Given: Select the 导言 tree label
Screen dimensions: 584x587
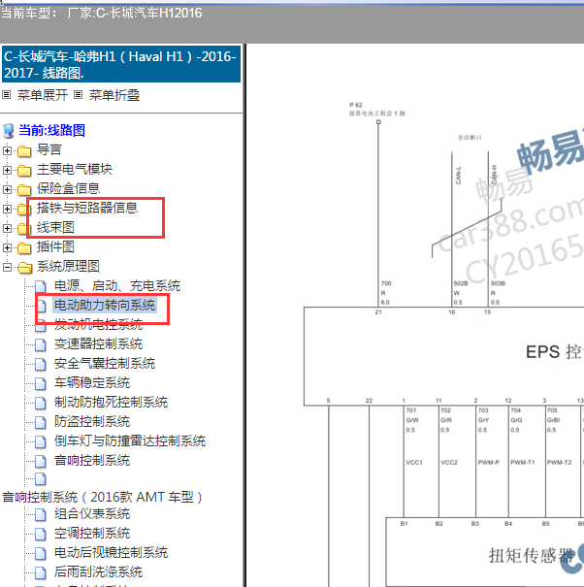Looking at the screenshot, I should click(x=49, y=149).
